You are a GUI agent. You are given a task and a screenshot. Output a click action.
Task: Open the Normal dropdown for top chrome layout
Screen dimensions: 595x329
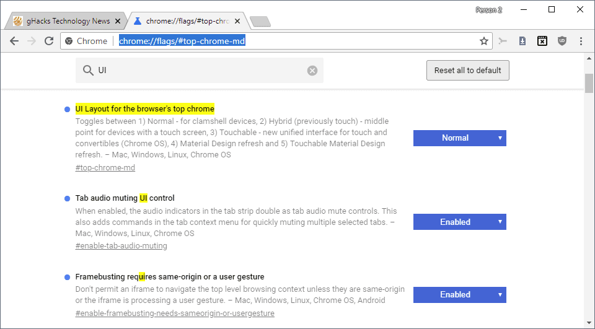tap(459, 138)
